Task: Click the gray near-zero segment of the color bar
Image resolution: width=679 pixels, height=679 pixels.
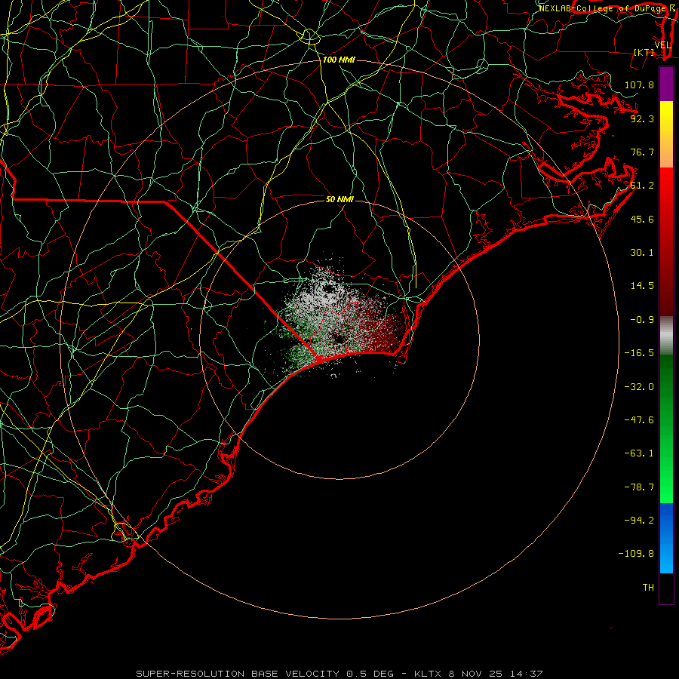Action: [x=666, y=336]
